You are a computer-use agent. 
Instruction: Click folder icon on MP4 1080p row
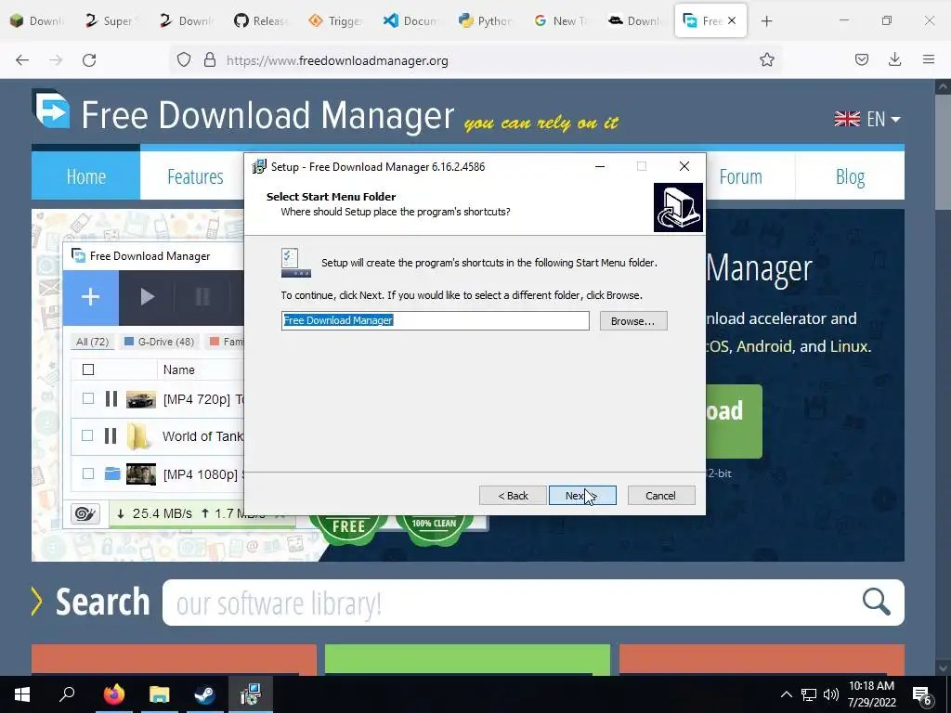pyautogui.click(x=112, y=473)
